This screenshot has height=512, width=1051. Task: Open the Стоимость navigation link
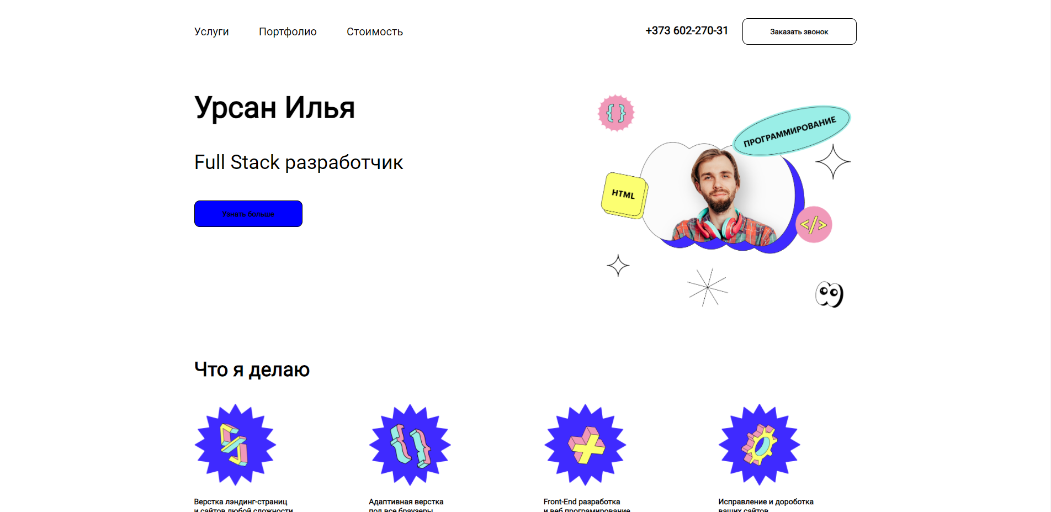375,32
